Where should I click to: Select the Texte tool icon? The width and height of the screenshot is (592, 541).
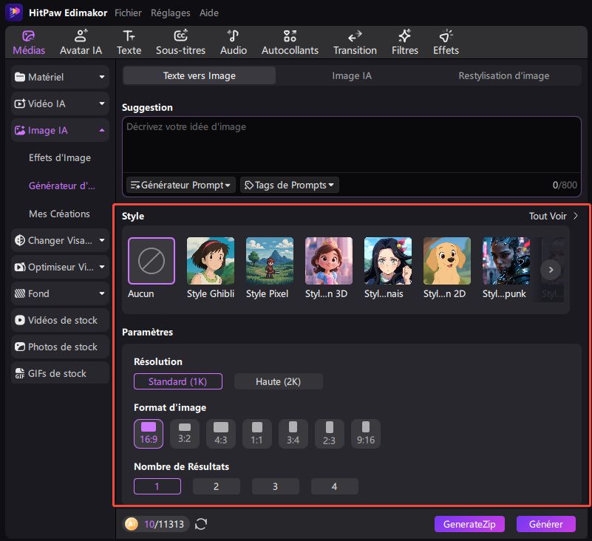click(129, 42)
